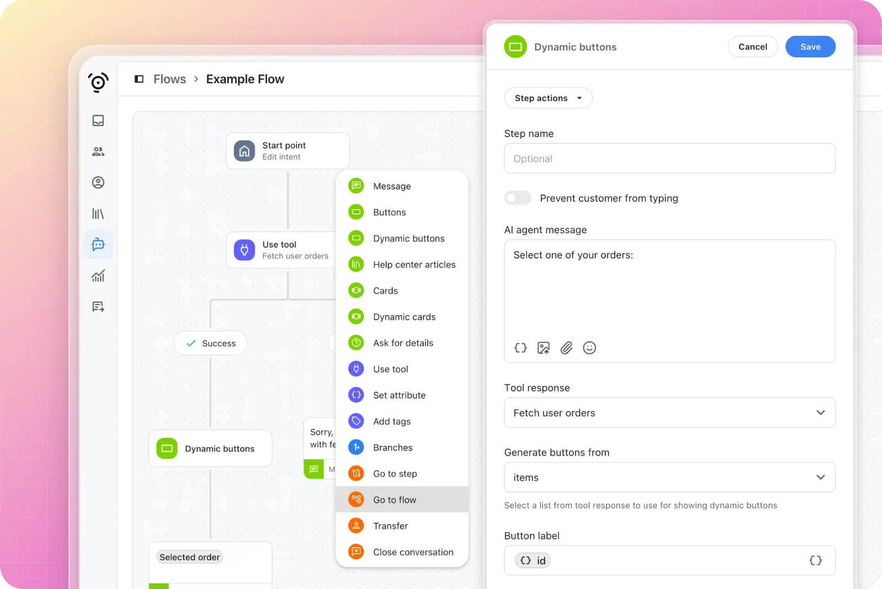This screenshot has width=882, height=589.
Task: Select the contacts icon in the sidebar
Action: tap(98, 151)
